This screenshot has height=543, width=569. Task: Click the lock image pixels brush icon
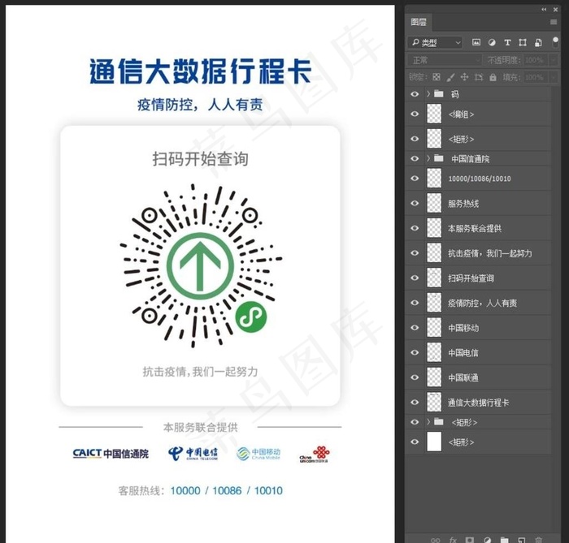pos(450,77)
